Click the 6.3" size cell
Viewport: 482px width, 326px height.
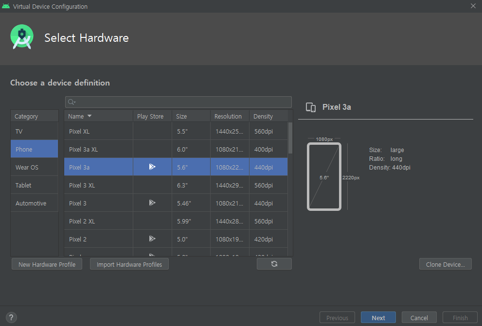coord(191,185)
